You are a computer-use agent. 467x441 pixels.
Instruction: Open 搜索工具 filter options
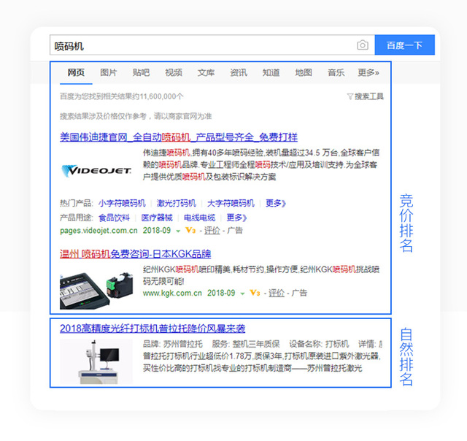click(x=366, y=96)
